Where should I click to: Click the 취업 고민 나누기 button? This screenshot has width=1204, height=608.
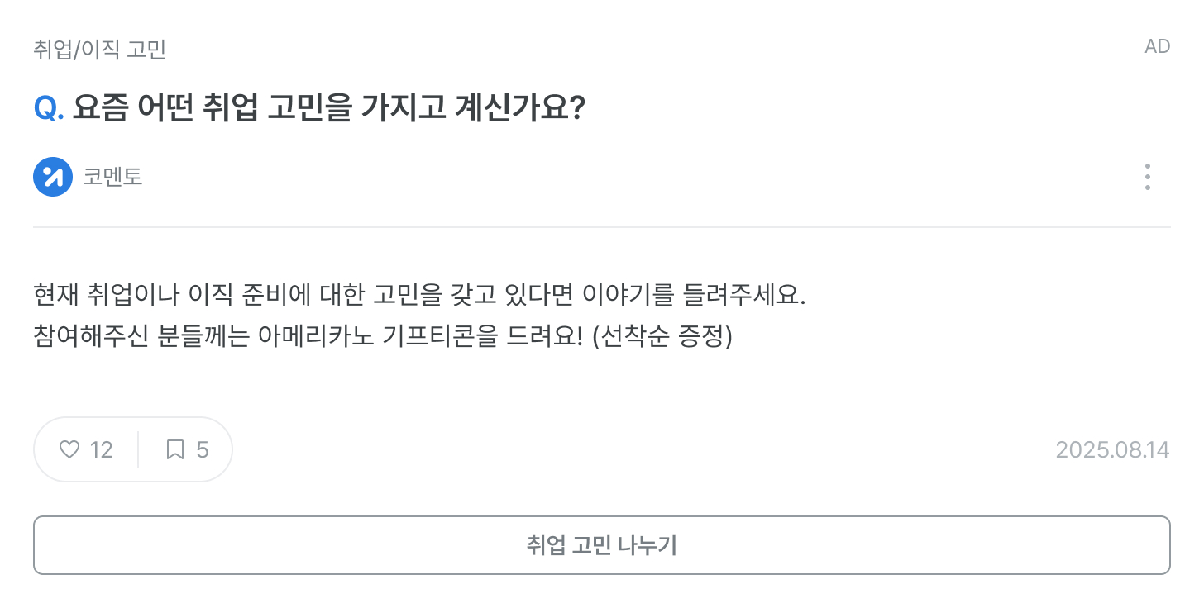pos(602,545)
